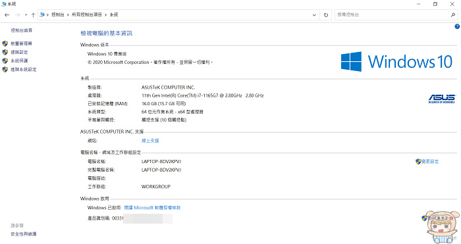Restore down the 系統 window

435,4
